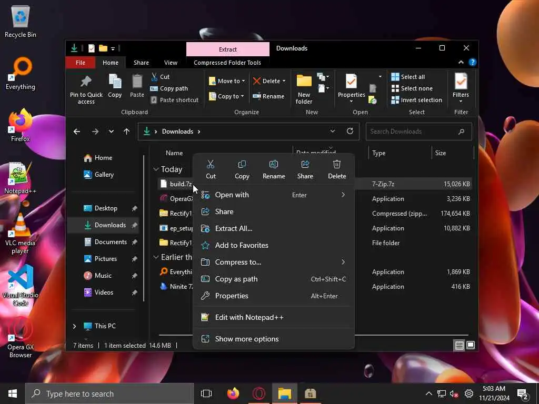Click the taskbar search box
This screenshot has width=539, height=404.
tap(109, 393)
